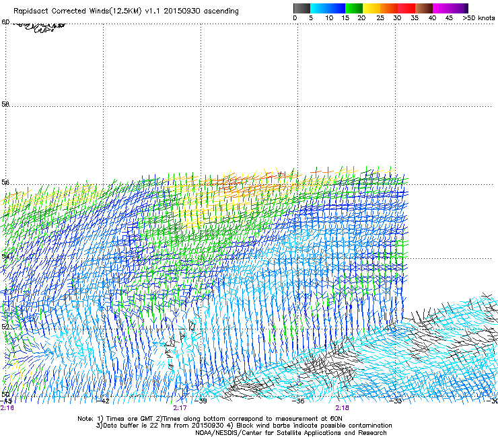Screen dimensions: 498x437
Task: Click the gray 0-5 knots color swatch
Action: click(x=301, y=8)
